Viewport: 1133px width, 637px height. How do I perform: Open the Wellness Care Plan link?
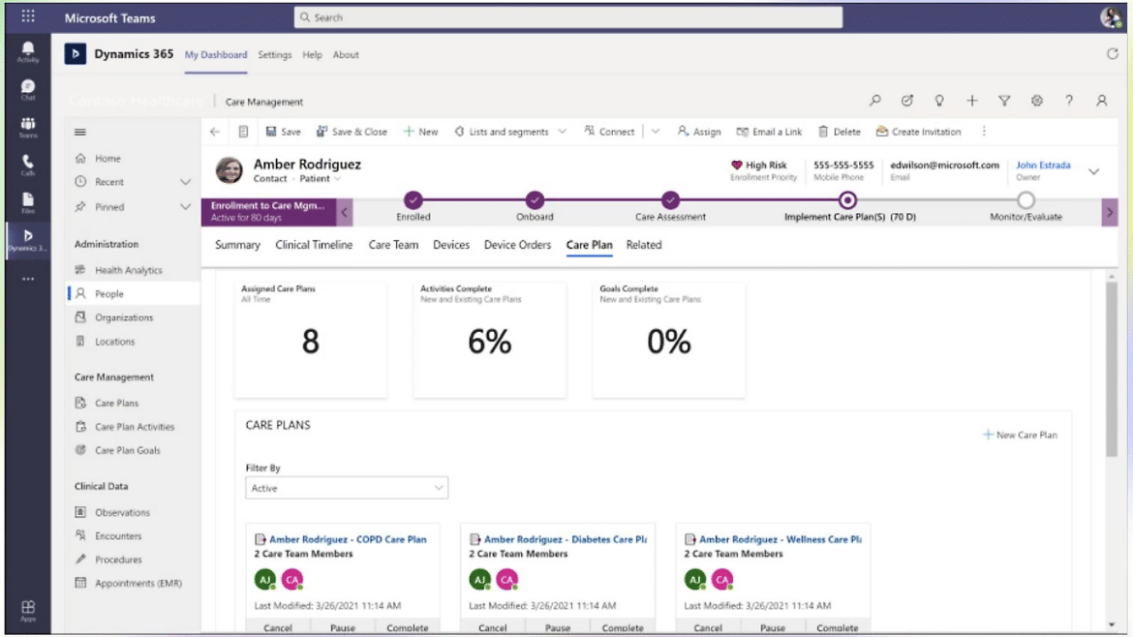pyautogui.click(x=781, y=539)
